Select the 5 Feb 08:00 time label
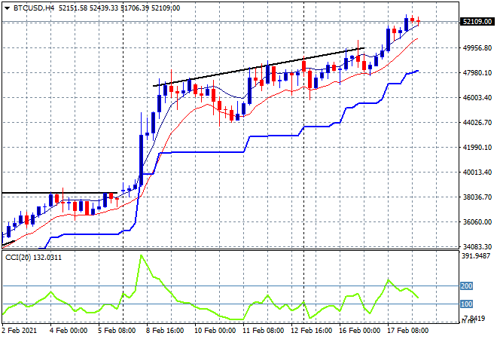 coord(117,331)
